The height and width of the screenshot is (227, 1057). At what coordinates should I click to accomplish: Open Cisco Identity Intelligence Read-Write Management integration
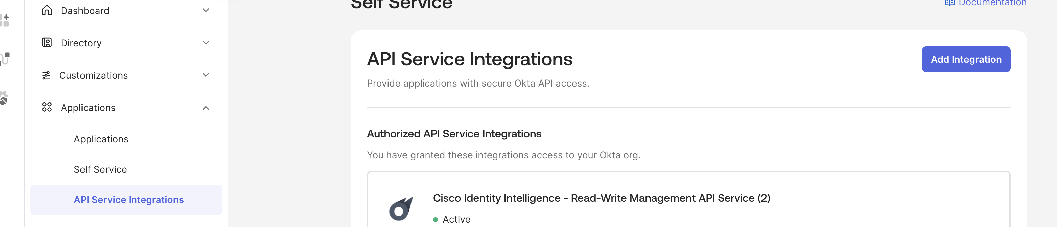[601, 198]
